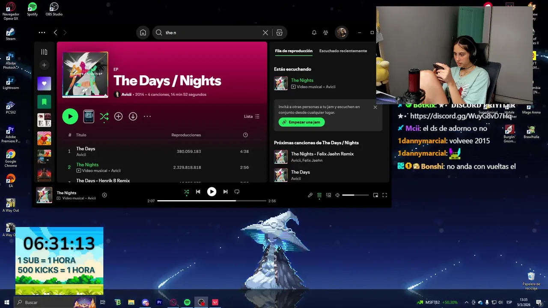Go back with the left arrow in Spotify

[55, 33]
